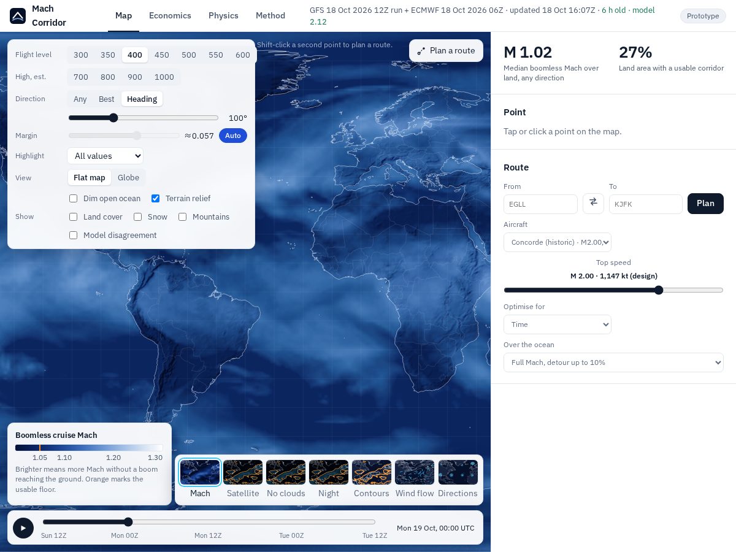
Task: Select the Map tab
Action: coord(123,16)
